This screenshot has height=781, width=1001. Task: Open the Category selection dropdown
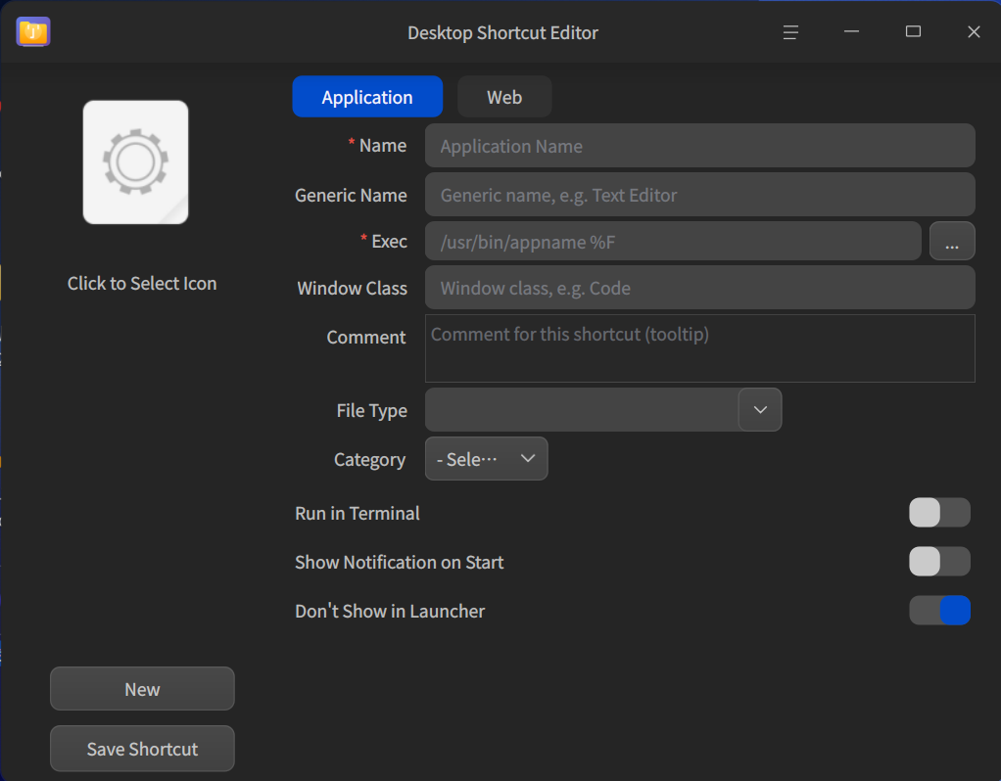tap(487, 459)
